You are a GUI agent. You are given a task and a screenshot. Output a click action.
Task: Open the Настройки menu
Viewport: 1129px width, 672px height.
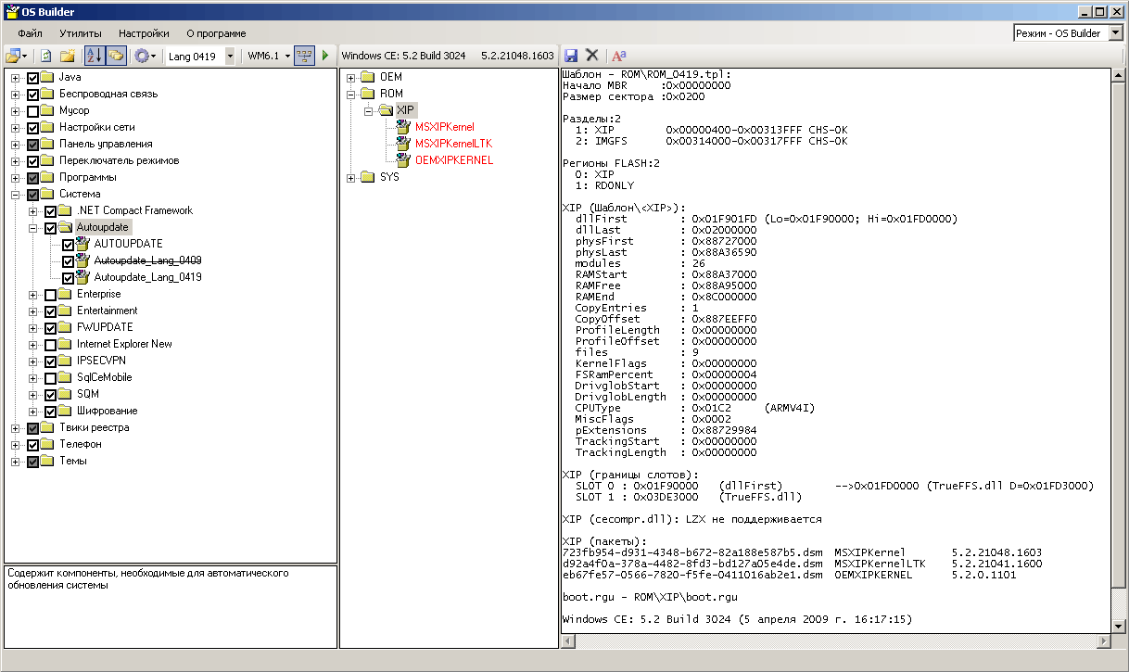tap(144, 32)
